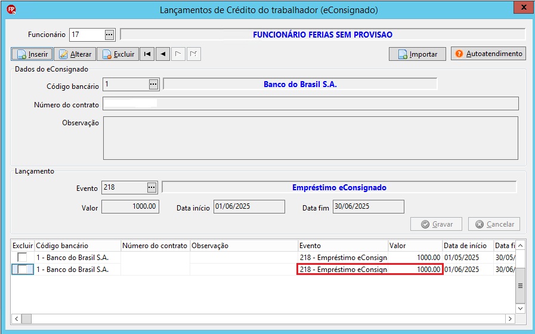
Task: Click the Cancelar button
Action: pos(494,224)
